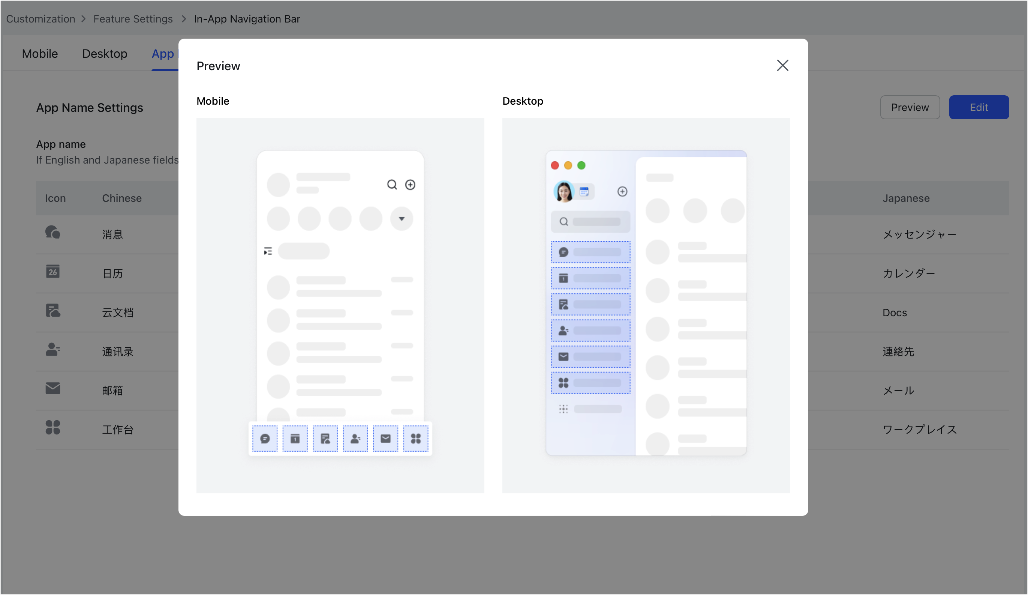Click the Preview button

[x=910, y=107]
